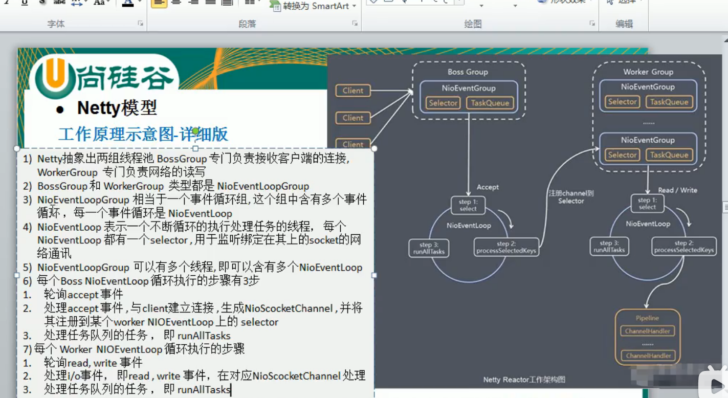The height and width of the screenshot is (398, 728).
Task: Justify the paragraph text
Action: [x=210, y=3]
